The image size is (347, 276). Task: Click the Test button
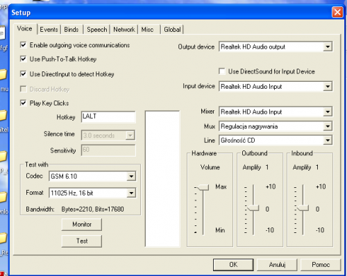82,241
